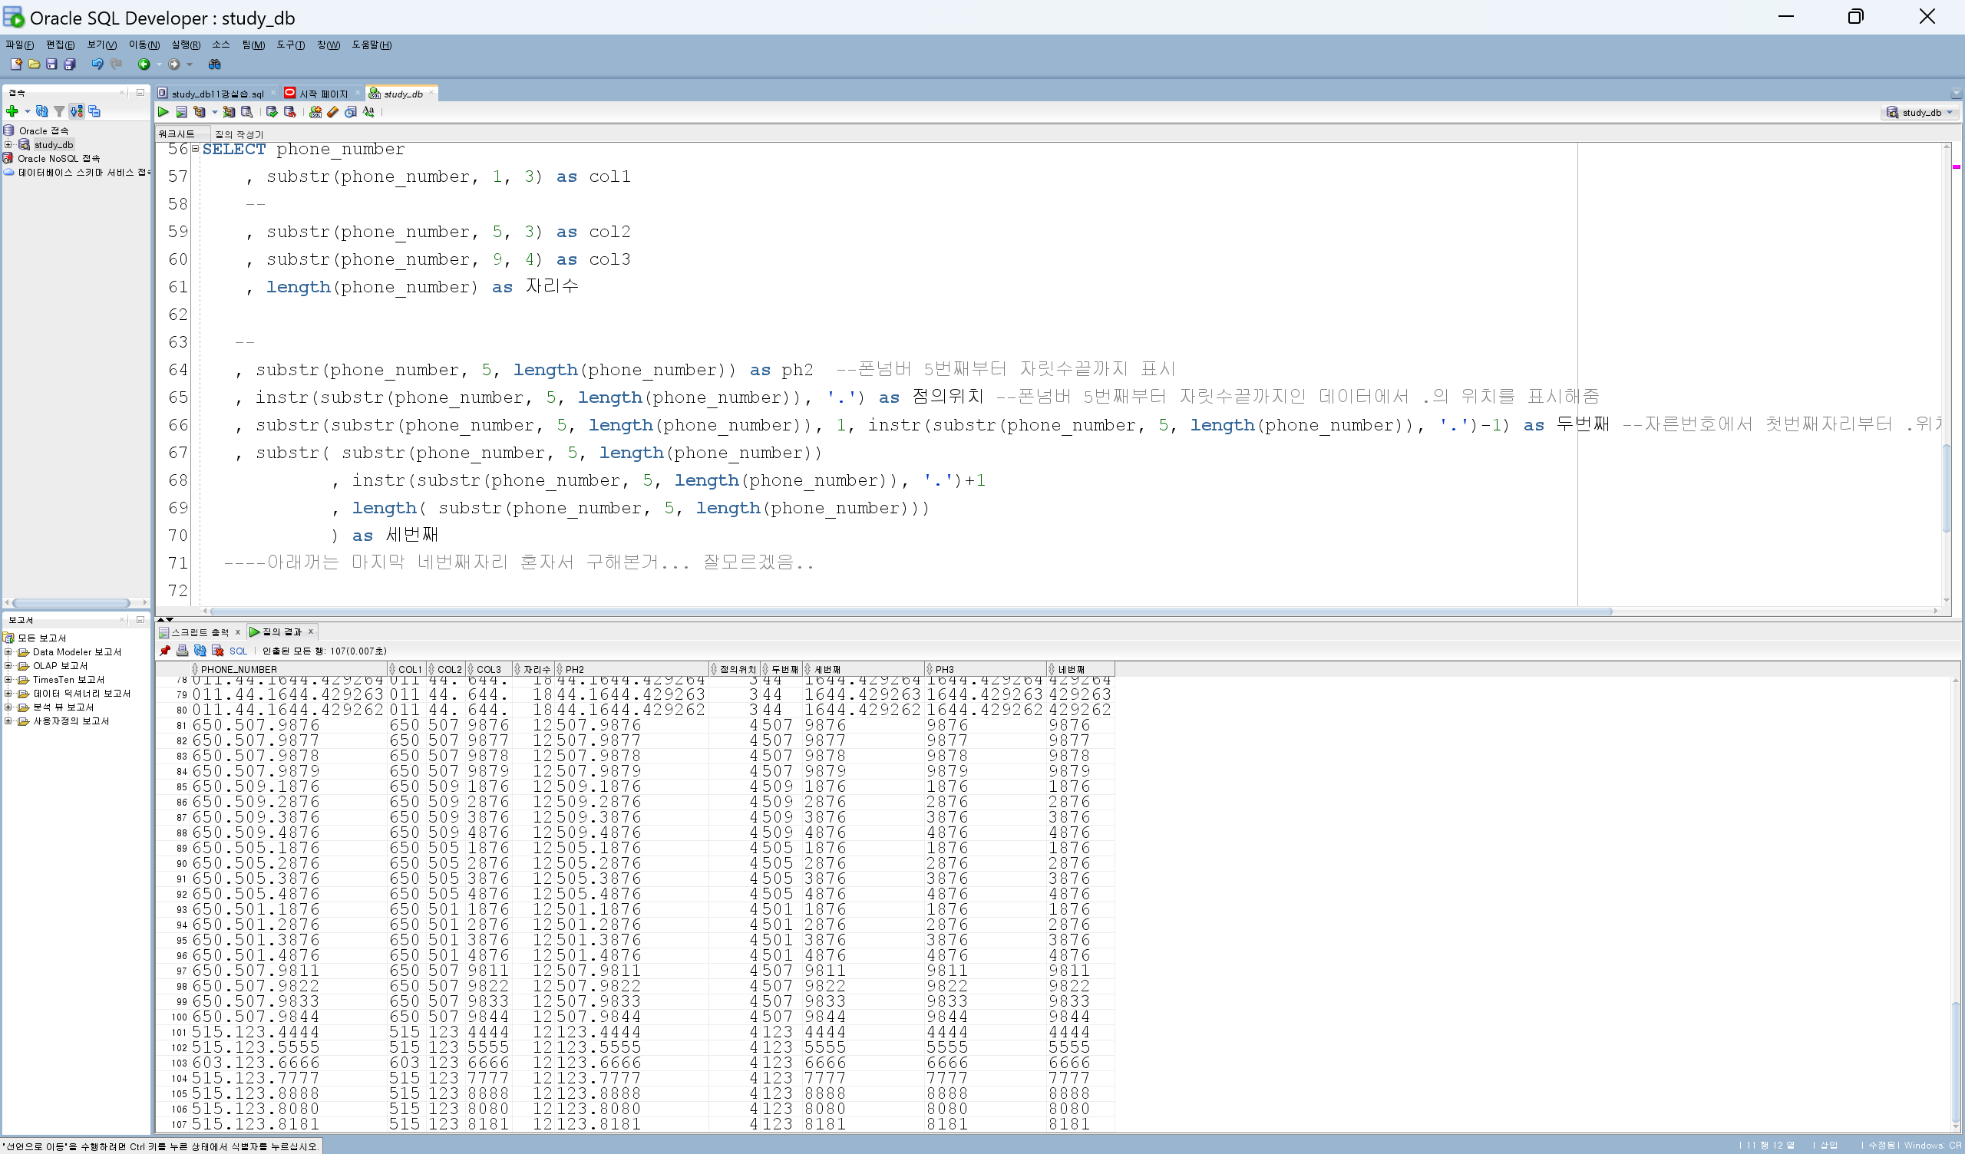Viewport: 1965px width, 1154px height.
Task: Switch to the 스크립트 출력 tab
Action: (200, 631)
